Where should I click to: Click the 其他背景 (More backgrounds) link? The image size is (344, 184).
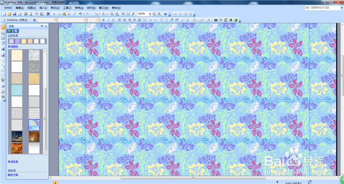click(14, 162)
